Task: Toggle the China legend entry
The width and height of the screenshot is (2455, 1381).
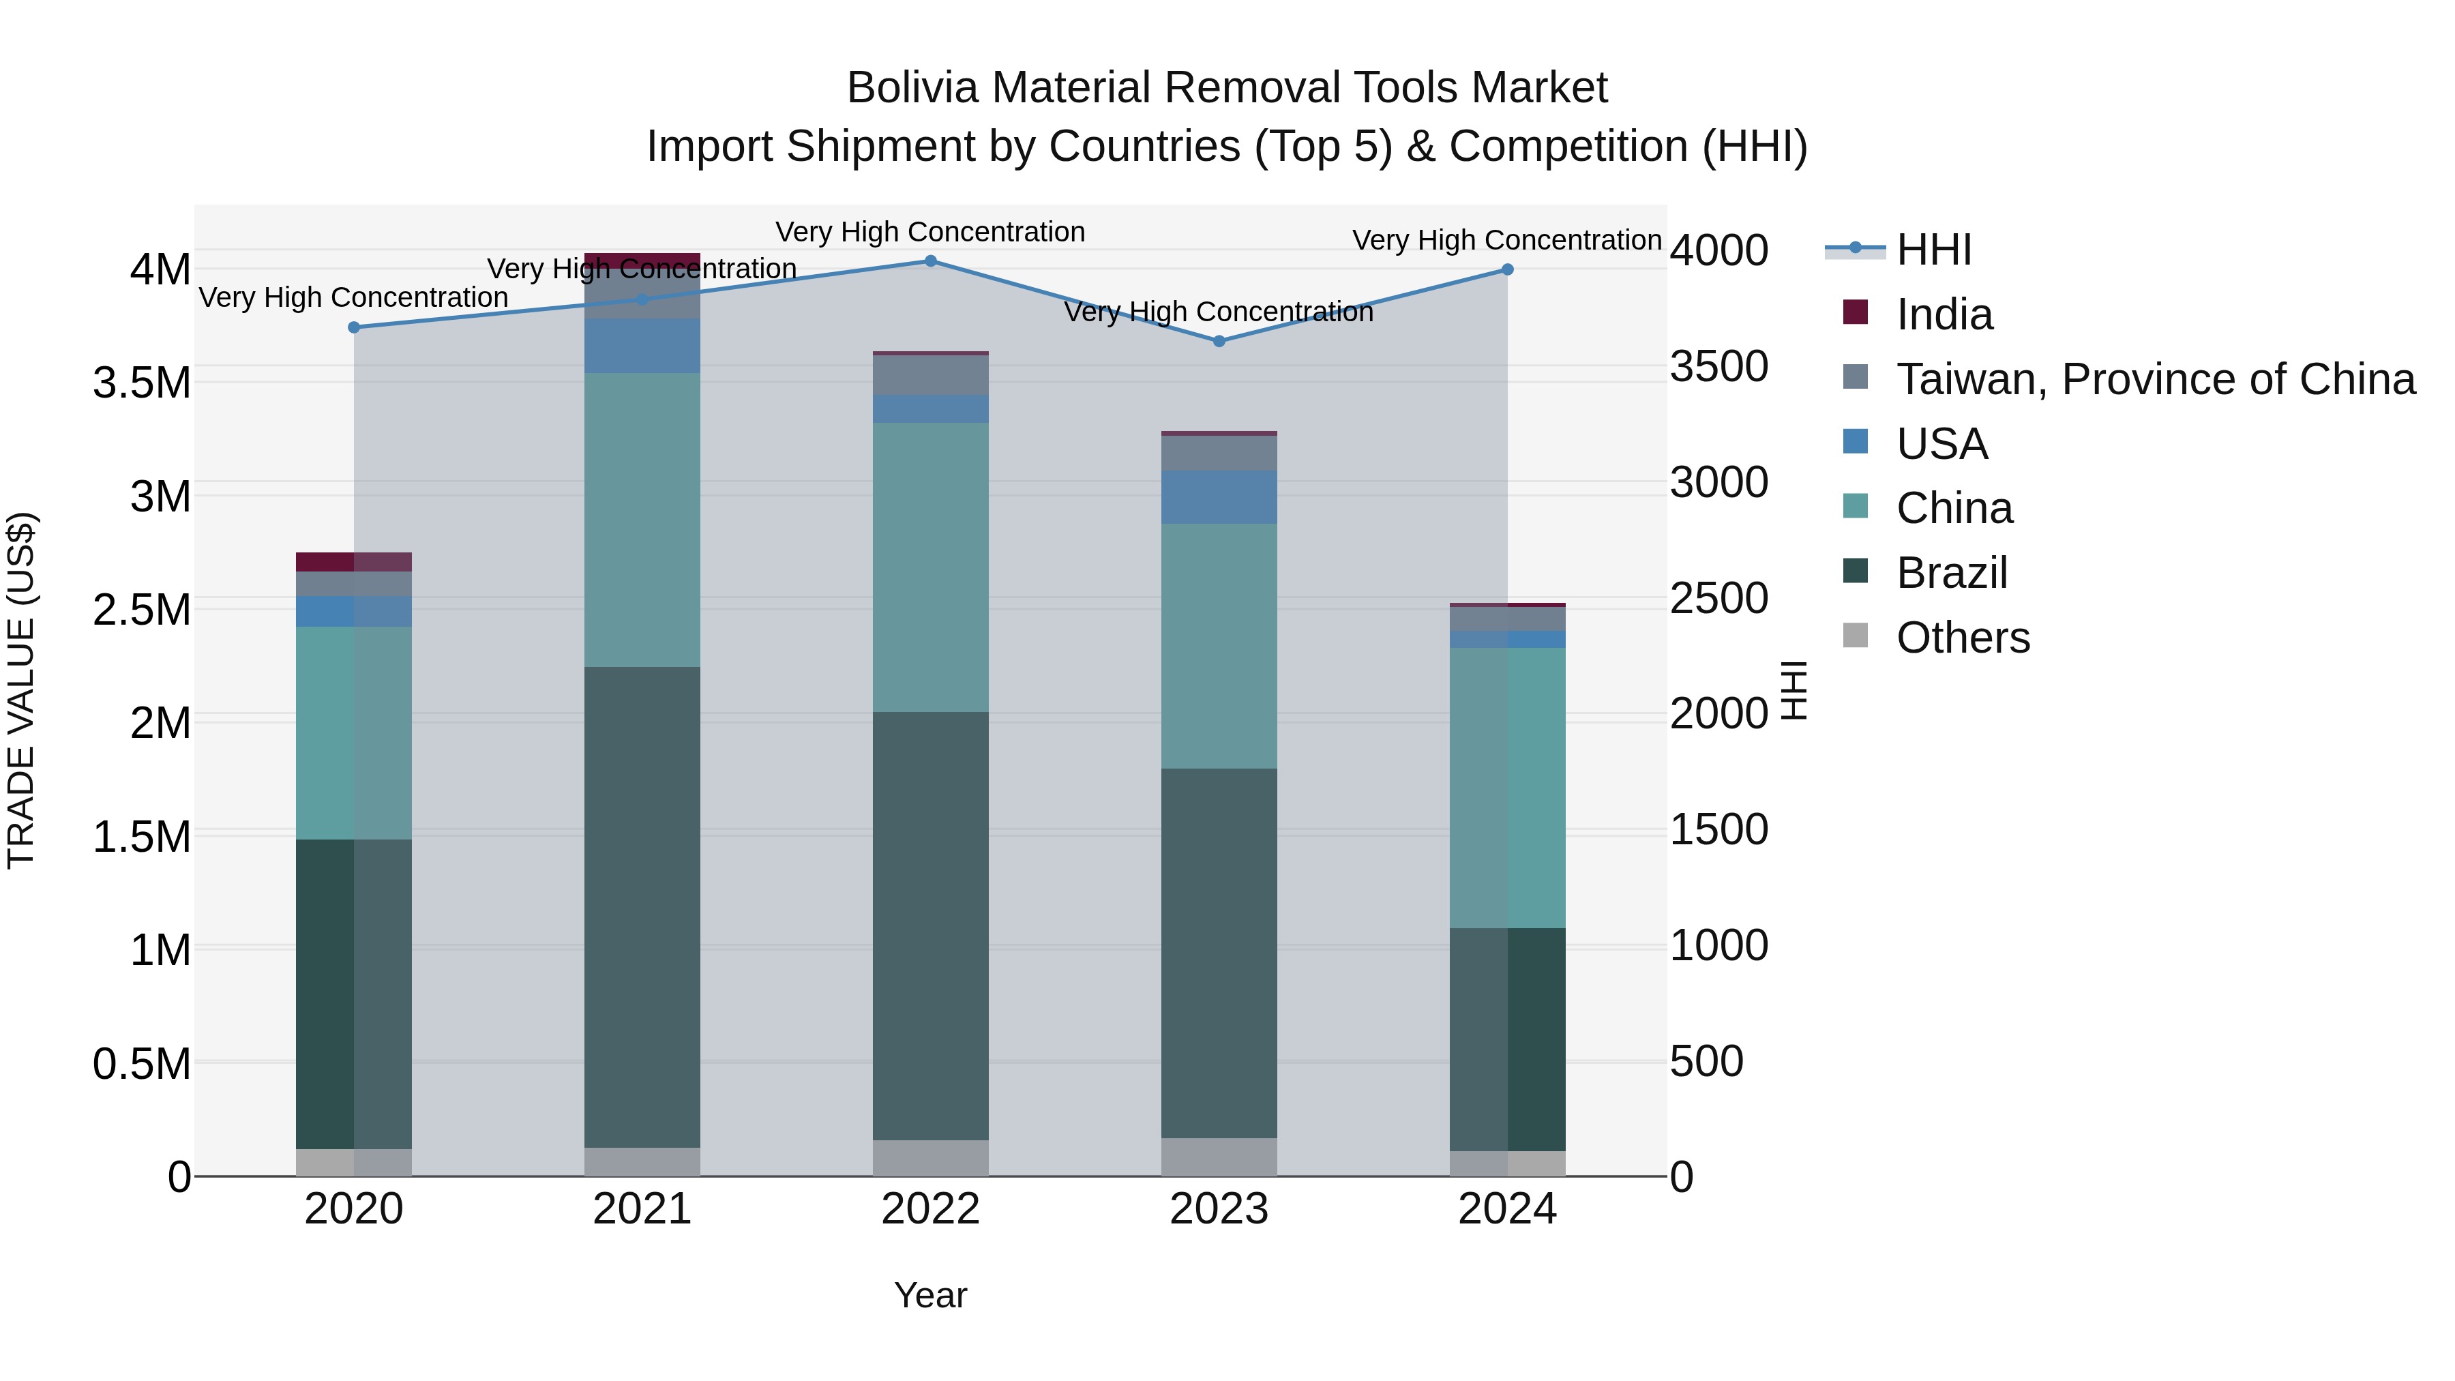Action: tap(1928, 508)
